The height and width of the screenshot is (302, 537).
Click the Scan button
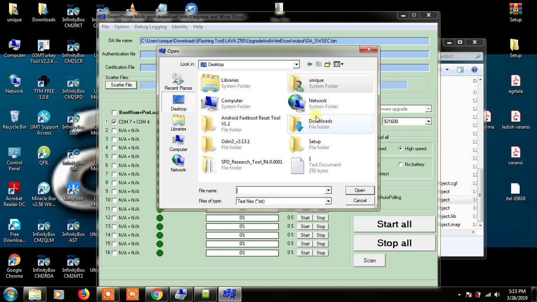[x=370, y=260]
